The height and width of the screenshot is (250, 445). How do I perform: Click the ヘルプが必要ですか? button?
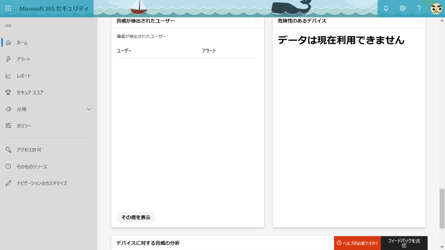[x=357, y=243]
